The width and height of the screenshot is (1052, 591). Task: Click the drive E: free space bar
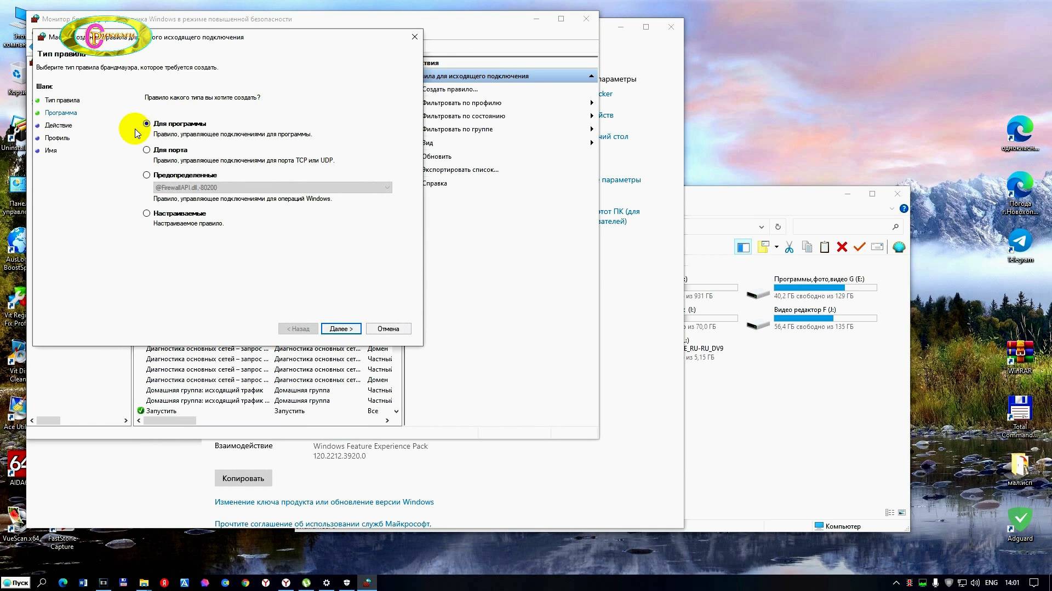point(825,287)
